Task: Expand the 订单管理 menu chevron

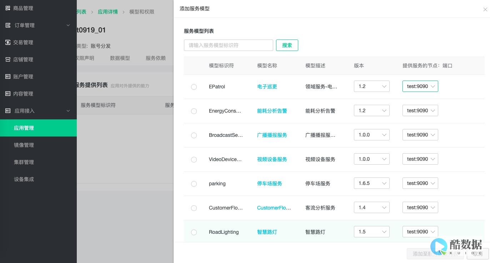Action: [68, 25]
